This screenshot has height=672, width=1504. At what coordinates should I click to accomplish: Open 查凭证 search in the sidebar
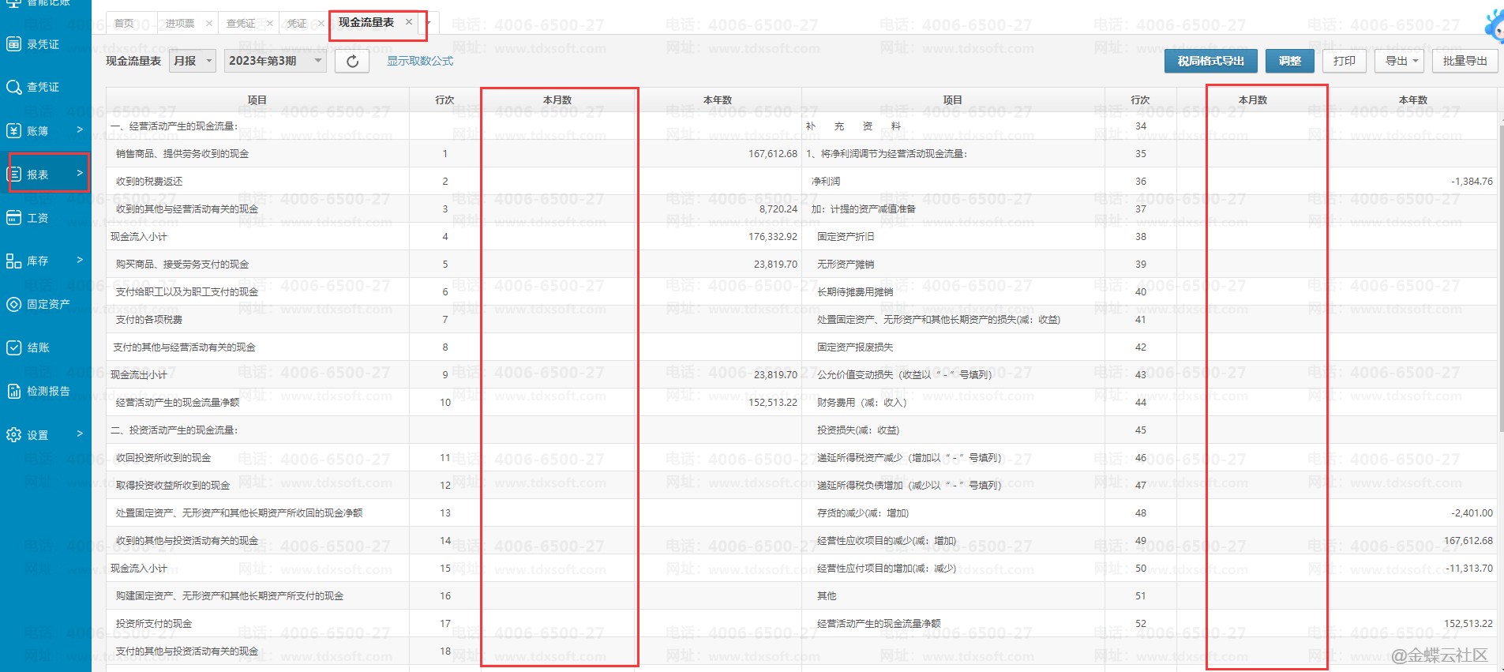[43, 87]
